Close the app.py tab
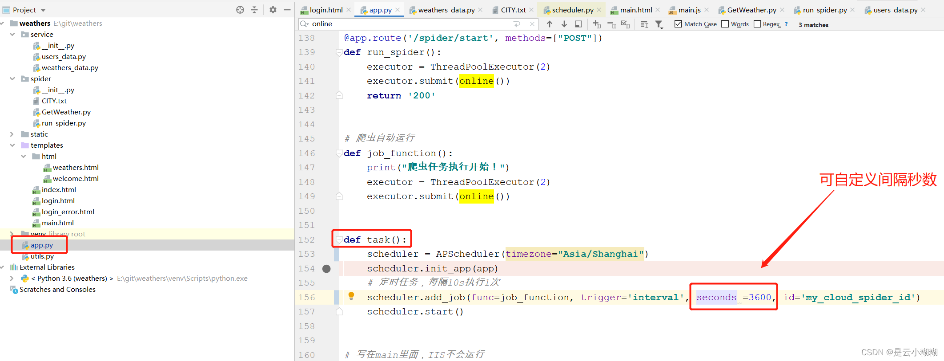This screenshot has width=944, height=361. coord(398,10)
